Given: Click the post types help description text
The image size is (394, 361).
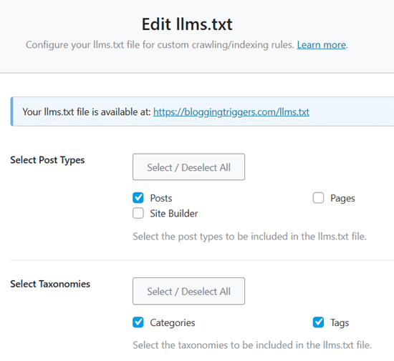Looking at the screenshot, I should tap(249, 237).
